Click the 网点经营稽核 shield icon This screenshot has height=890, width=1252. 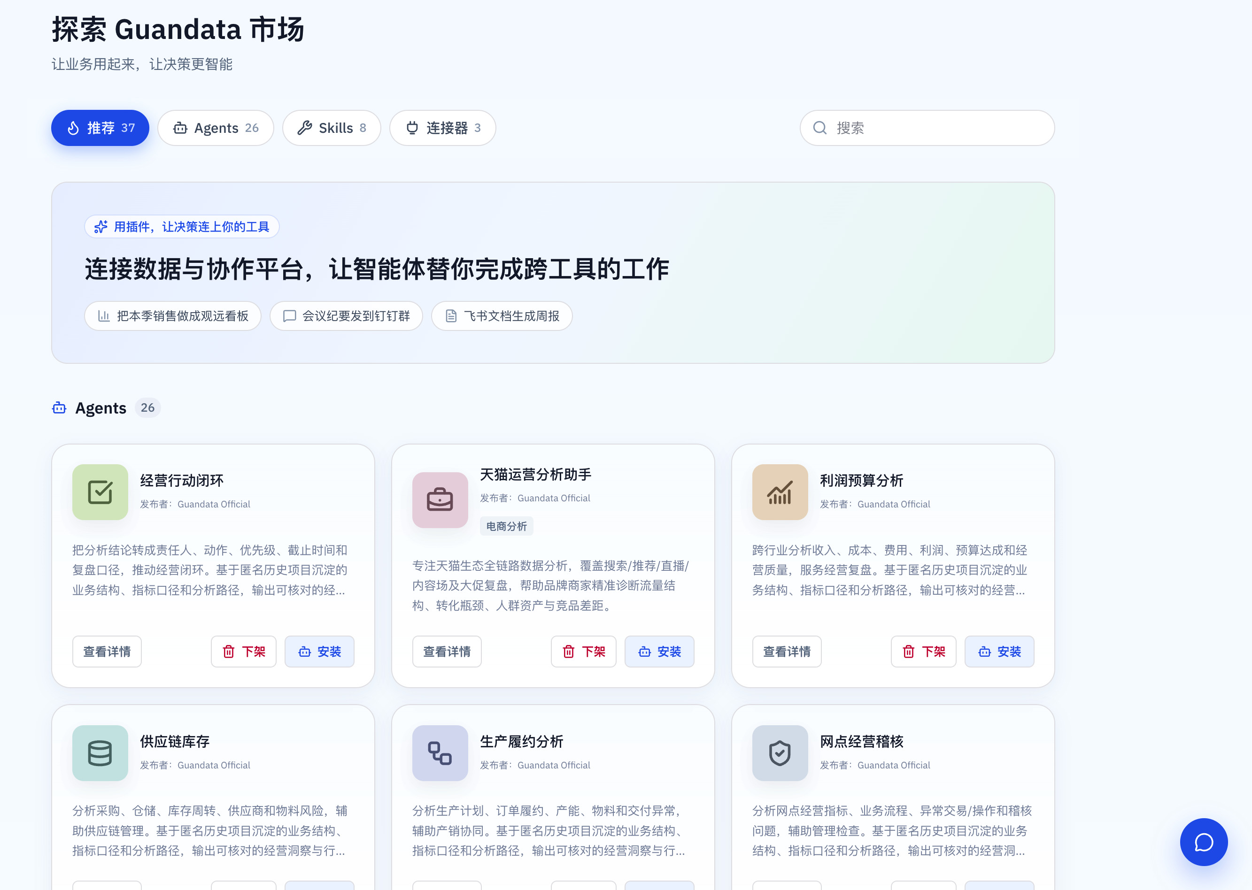coord(780,753)
